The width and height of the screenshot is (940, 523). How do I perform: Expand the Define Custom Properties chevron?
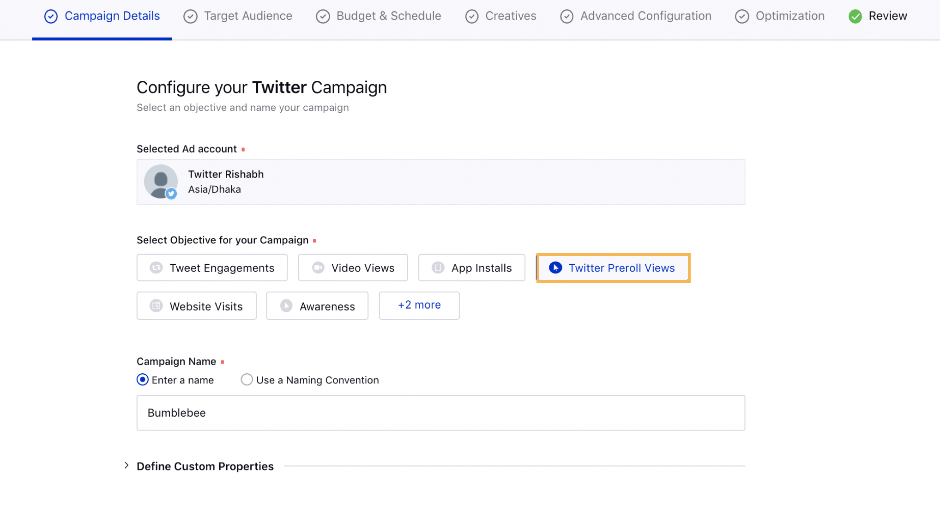pyautogui.click(x=126, y=466)
